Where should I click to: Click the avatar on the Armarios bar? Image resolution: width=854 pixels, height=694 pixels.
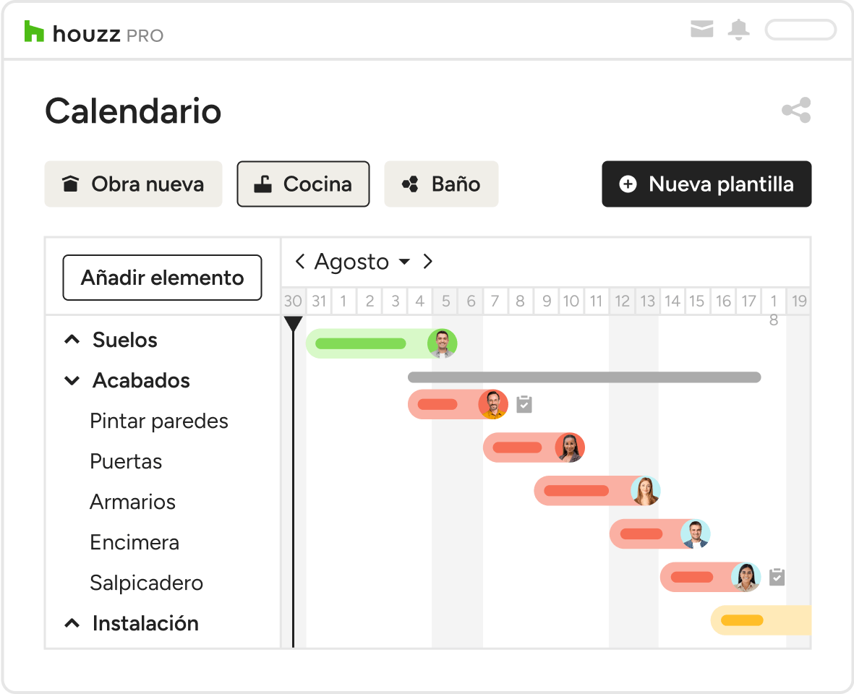click(645, 491)
